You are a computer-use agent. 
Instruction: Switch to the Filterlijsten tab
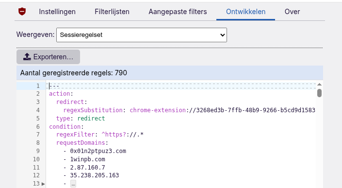click(112, 12)
